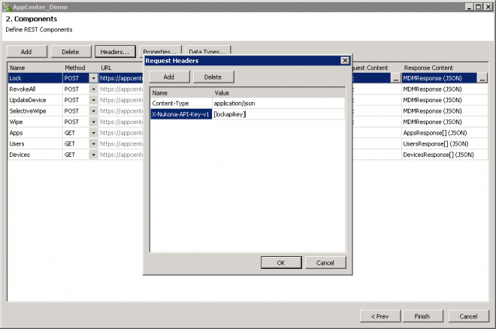Click Delete in Request Headers dialog
Viewport: 496px width, 329px height.
click(213, 77)
